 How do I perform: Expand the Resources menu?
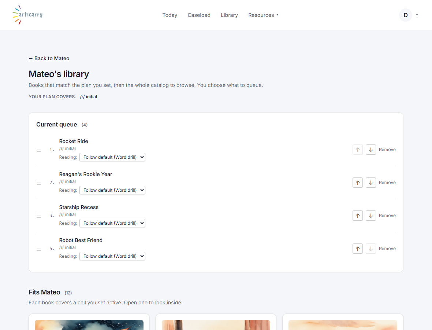[x=263, y=15]
